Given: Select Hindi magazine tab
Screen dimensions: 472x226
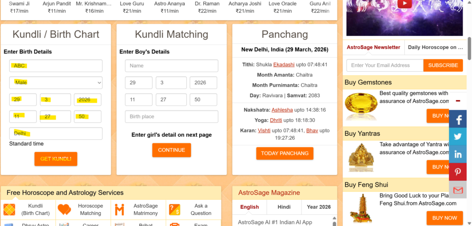Looking at the screenshot, I should pos(284,207).
